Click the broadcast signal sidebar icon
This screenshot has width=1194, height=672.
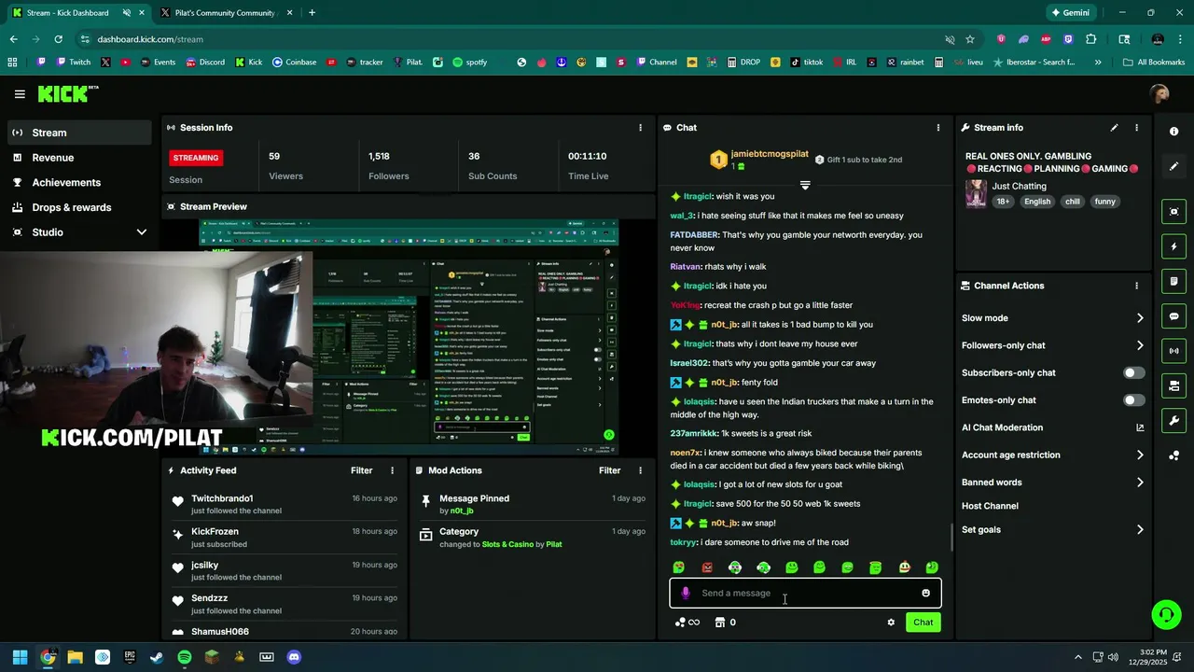point(1174,351)
